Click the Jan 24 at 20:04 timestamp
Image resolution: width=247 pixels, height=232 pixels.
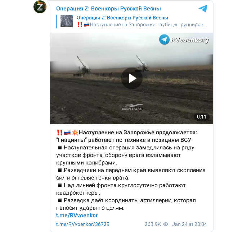pyautogui.click(x=189, y=224)
